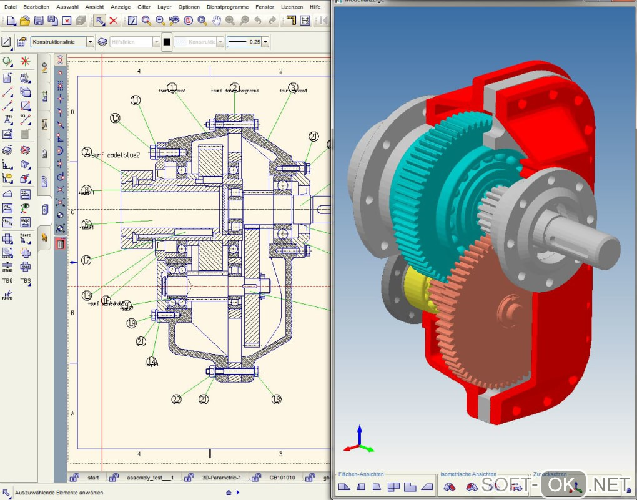Open the Dienstprogramme menu

(x=227, y=7)
